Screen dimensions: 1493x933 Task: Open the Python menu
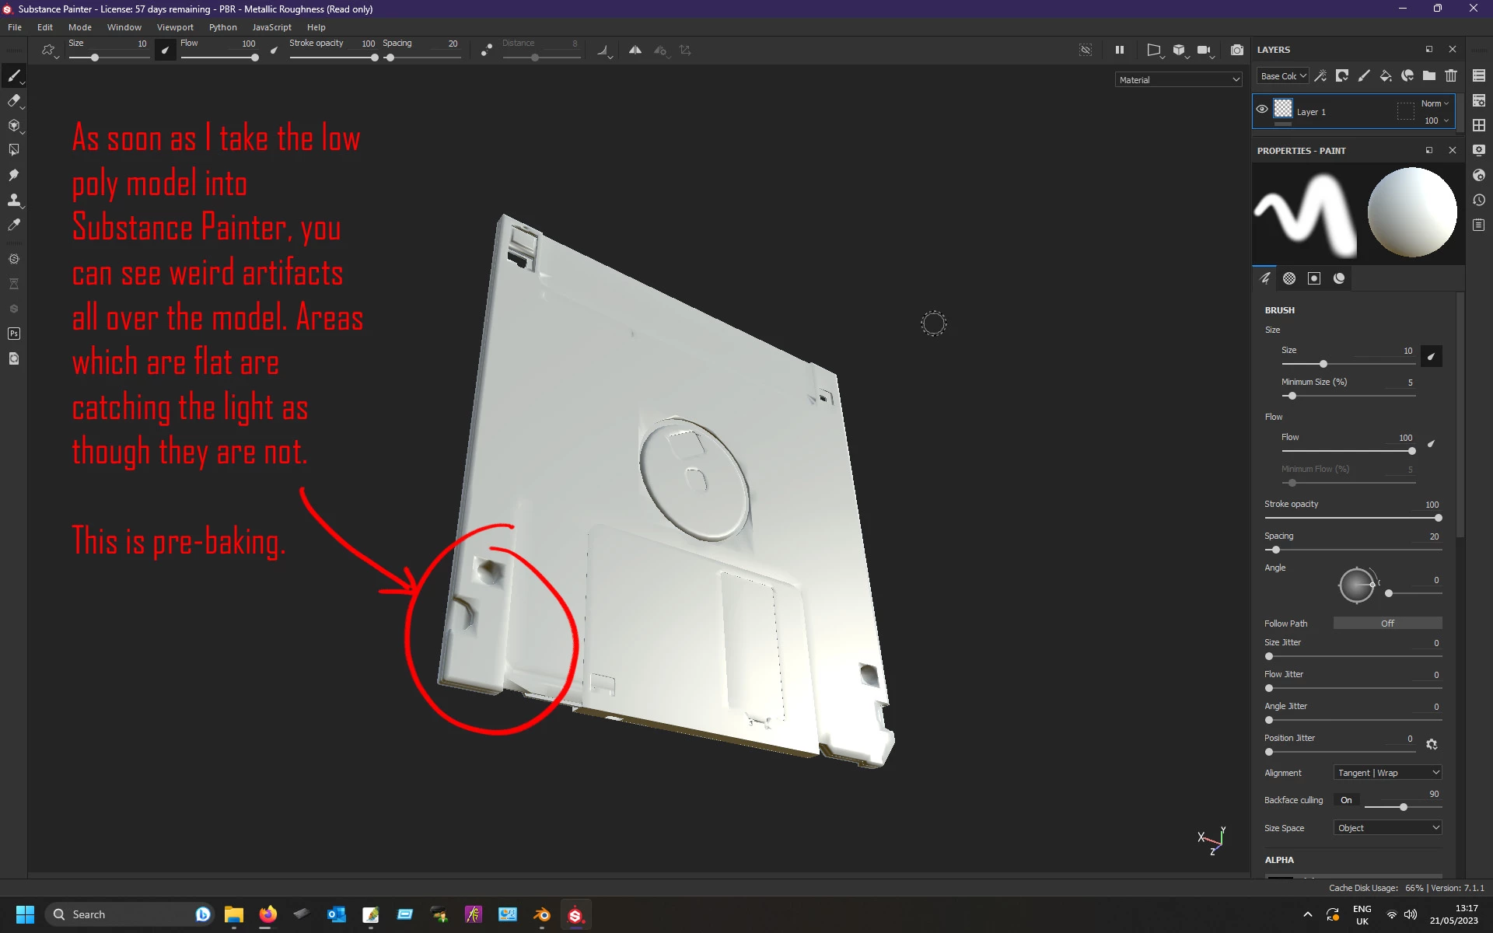pyautogui.click(x=222, y=27)
